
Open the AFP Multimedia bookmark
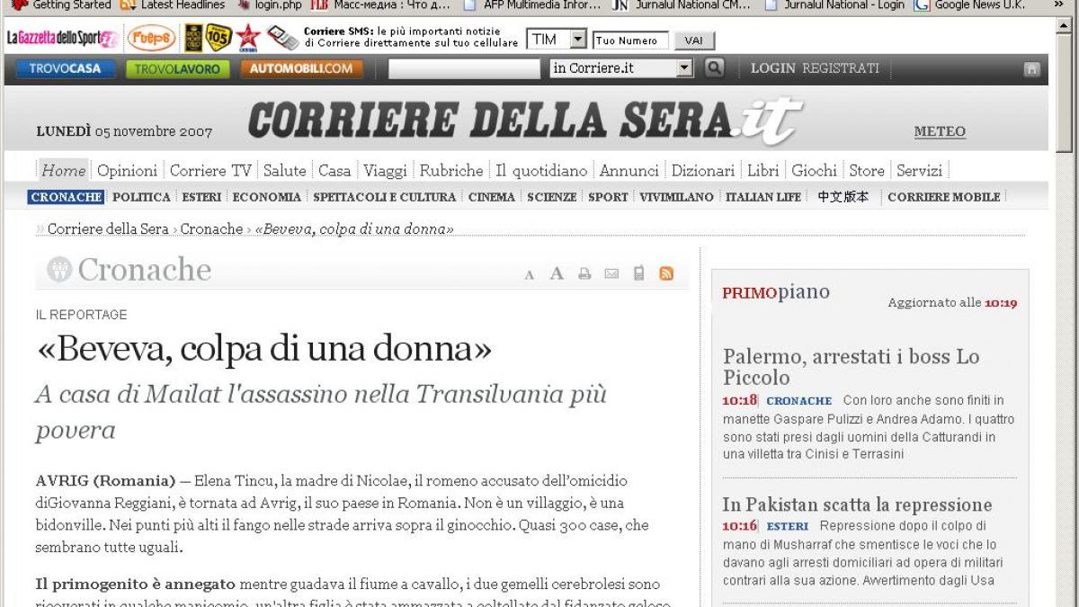click(531, 4)
